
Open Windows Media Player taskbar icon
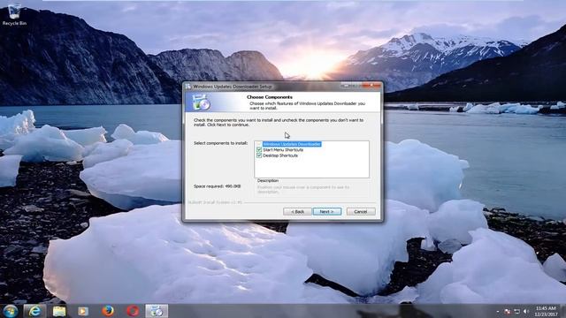[83, 311]
